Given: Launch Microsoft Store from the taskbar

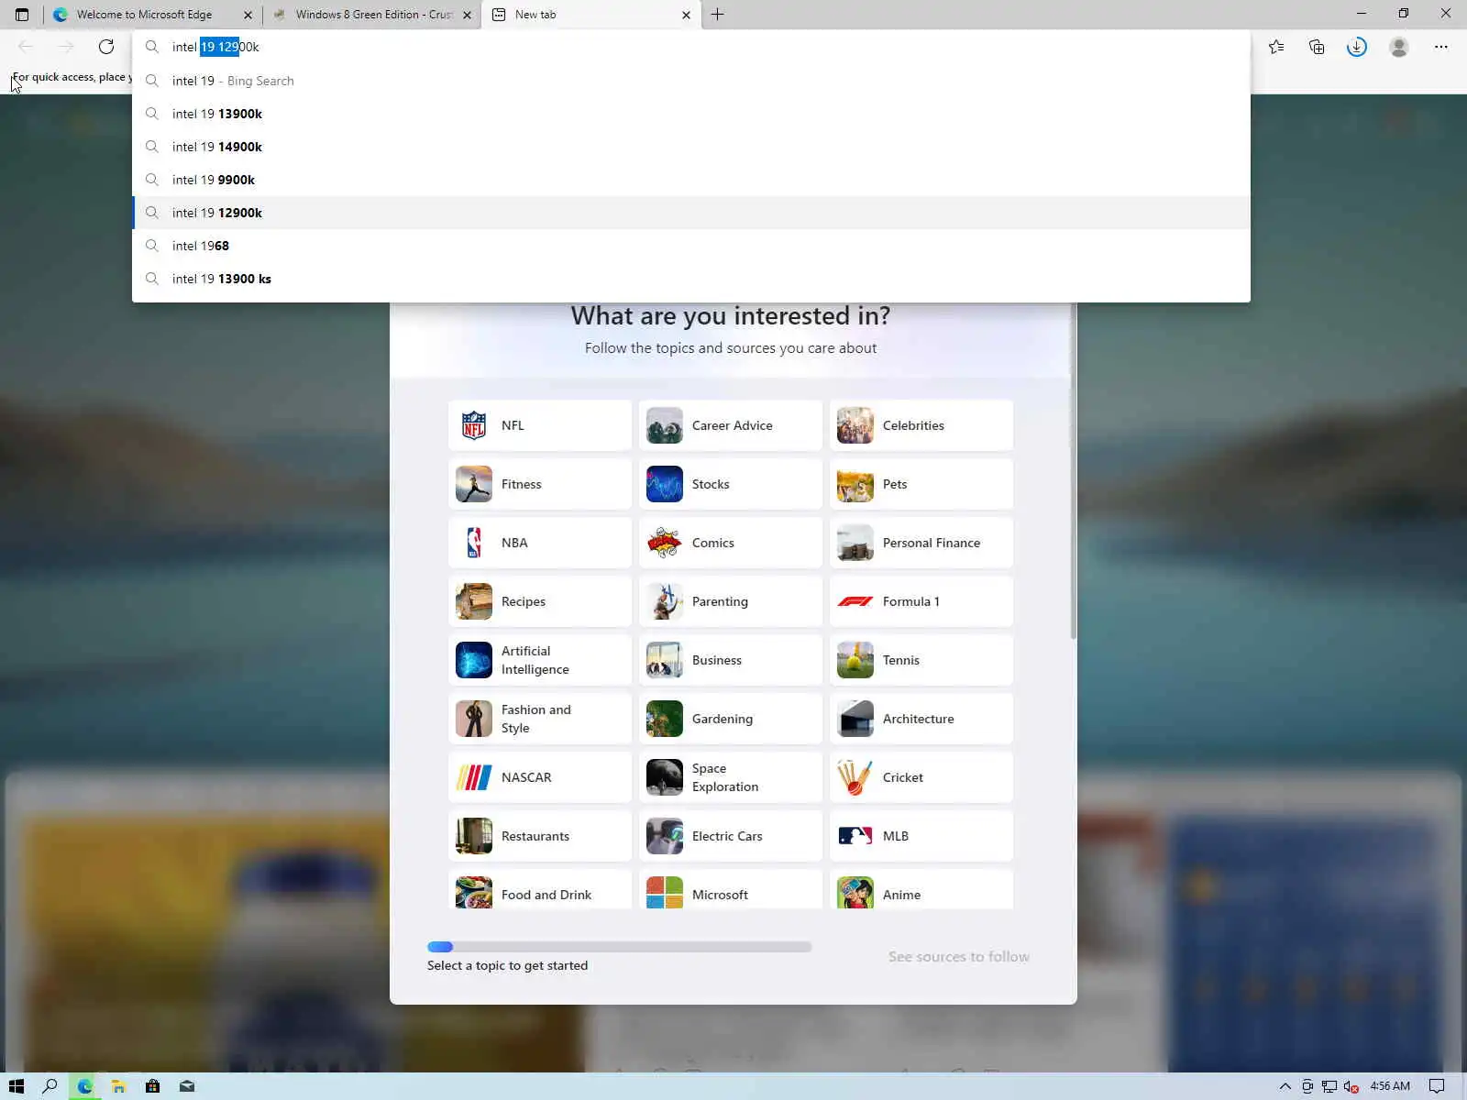Looking at the screenshot, I should click(152, 1086).
